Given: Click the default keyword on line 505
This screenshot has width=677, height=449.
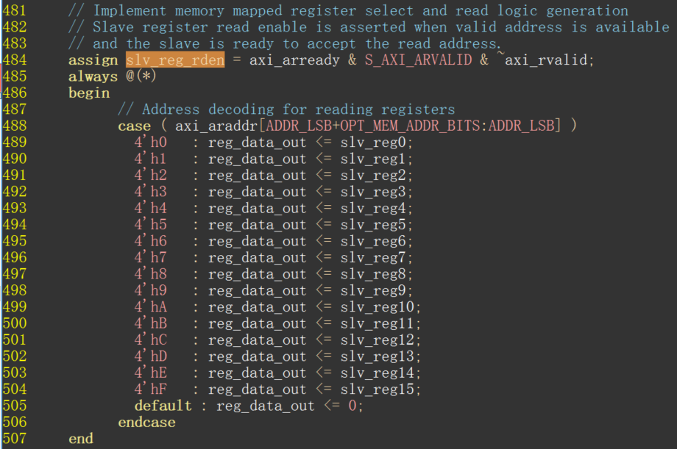Looking at the screenshot, I should pos(163,406).
